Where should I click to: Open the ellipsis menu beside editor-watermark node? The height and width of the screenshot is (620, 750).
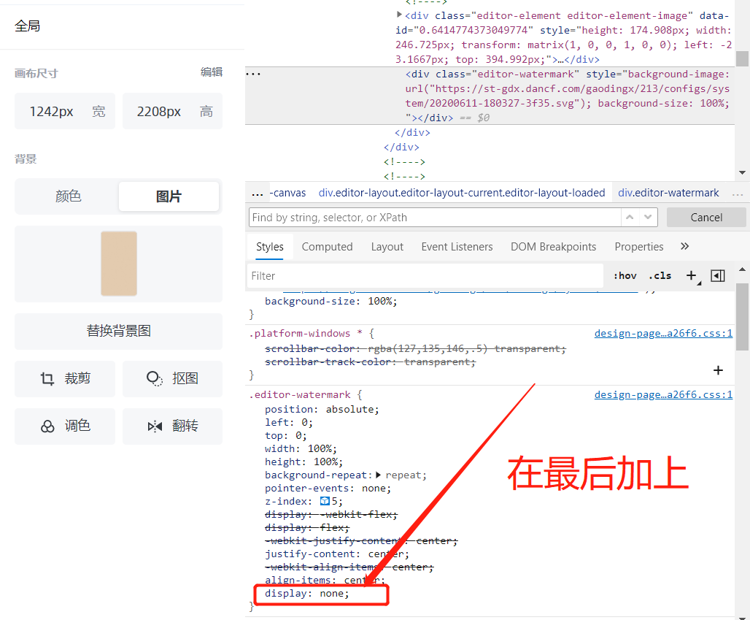253,74
